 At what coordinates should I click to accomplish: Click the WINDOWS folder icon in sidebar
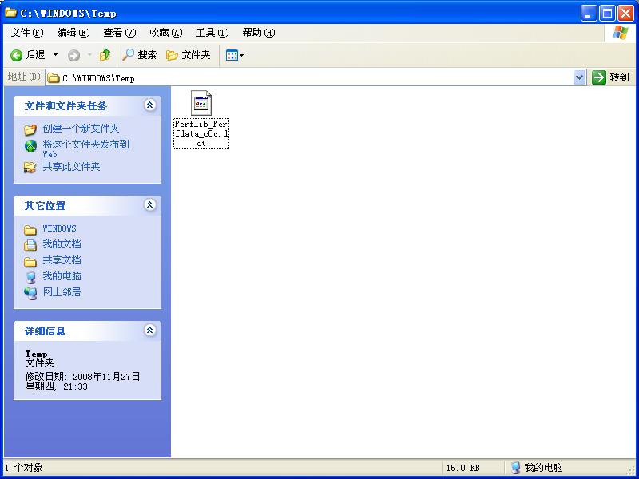coord(30,230)
